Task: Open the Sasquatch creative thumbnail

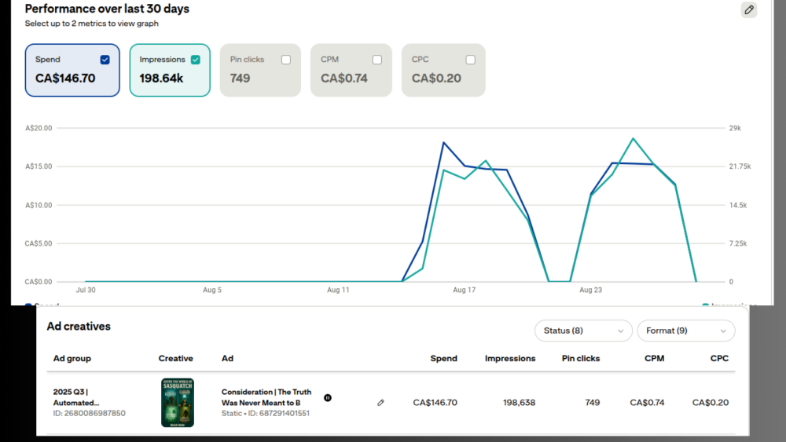Action: tap(178, 403)
